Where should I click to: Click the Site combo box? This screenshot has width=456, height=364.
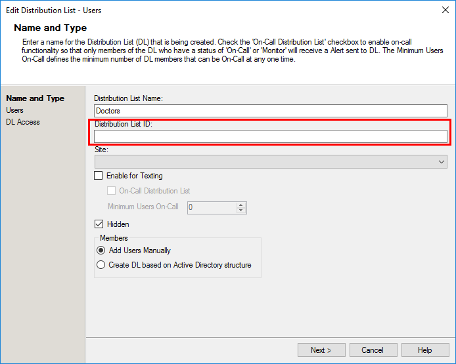271,162
